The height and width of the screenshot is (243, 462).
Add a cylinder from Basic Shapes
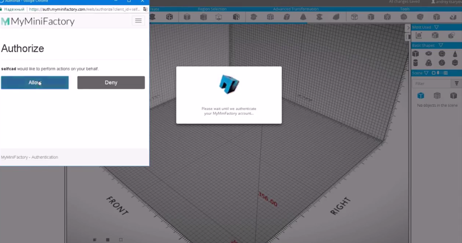coord(415,63)
